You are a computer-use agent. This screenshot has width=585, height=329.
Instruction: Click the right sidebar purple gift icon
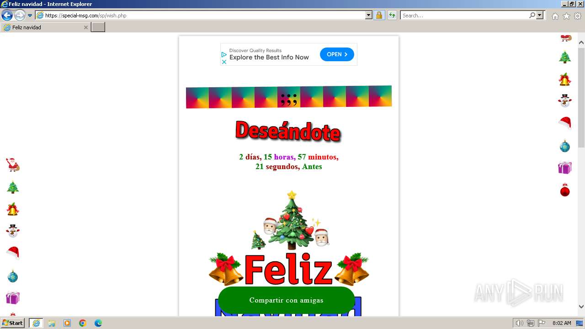point(565,168)
